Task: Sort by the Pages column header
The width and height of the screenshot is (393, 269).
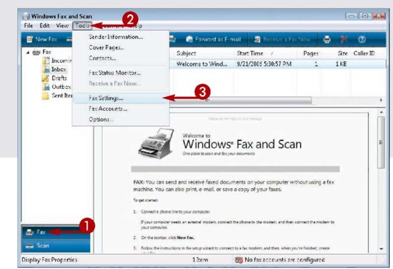Action: pos(311,53)
